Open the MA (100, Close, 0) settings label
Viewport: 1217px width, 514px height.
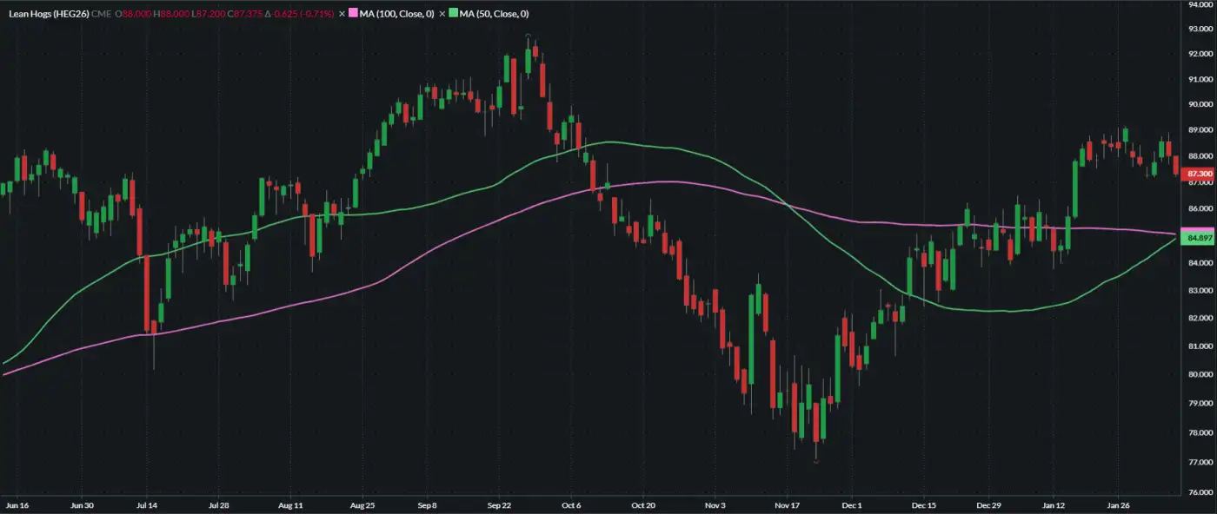point(396,14)
